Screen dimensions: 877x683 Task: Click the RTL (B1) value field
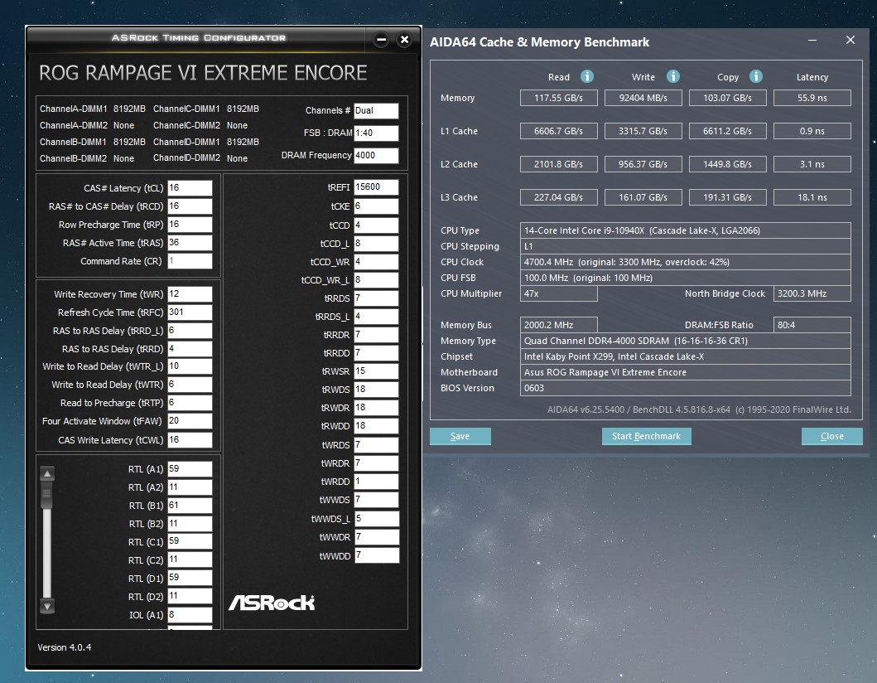pos(190,506)
